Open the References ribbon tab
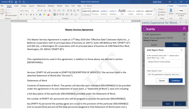The image size is (189, 109). (x=41, y=6)
